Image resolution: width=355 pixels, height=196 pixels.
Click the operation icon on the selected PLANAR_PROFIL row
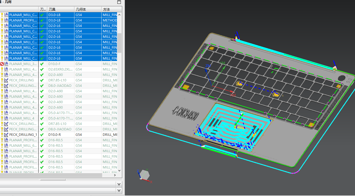tap(6, 20)
